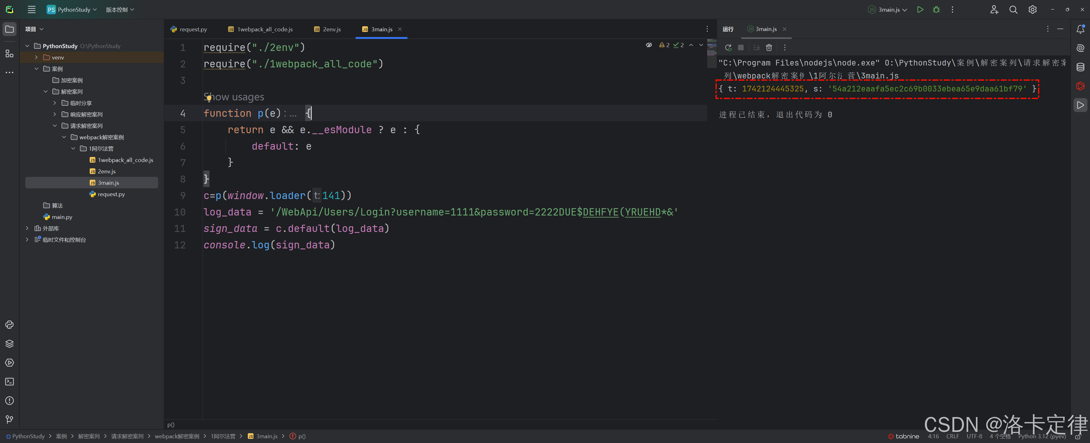Toggle the inspections eye icon in editor
This screenshot has height=443, width=1090.
(x=649, y=45)
